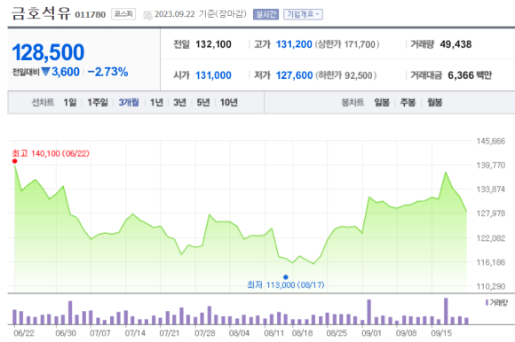Open the 기업개요 dropdown

303,14
